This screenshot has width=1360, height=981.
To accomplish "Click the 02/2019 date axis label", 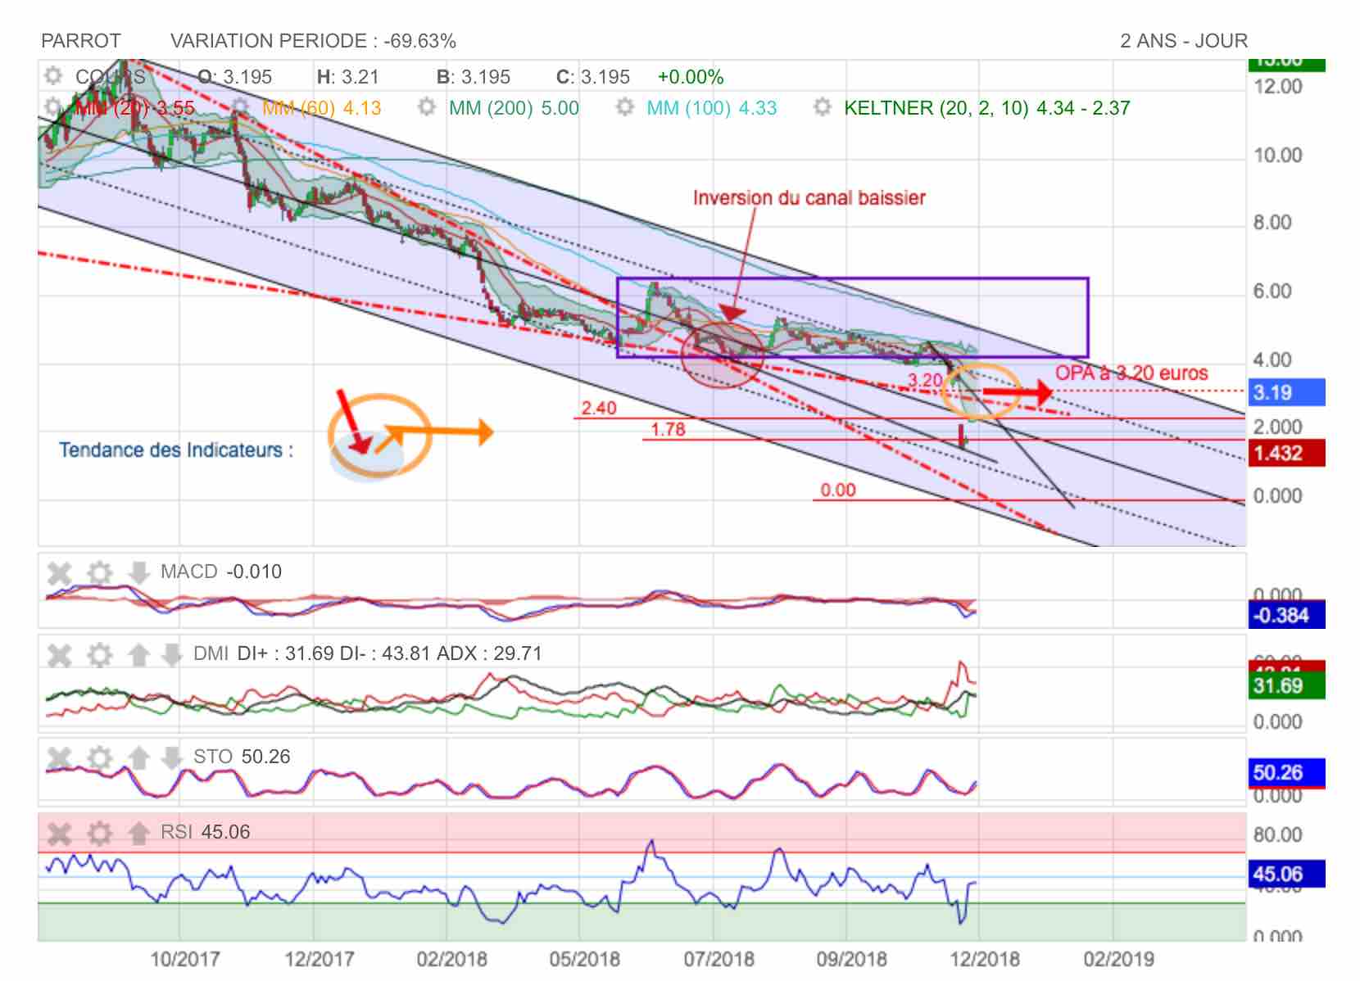I will [x=1119, y=959].
